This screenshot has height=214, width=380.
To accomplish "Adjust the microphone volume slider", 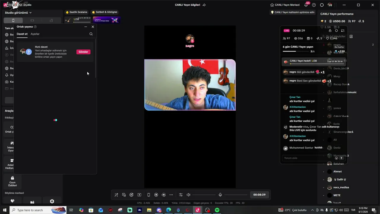I will 236,195.
